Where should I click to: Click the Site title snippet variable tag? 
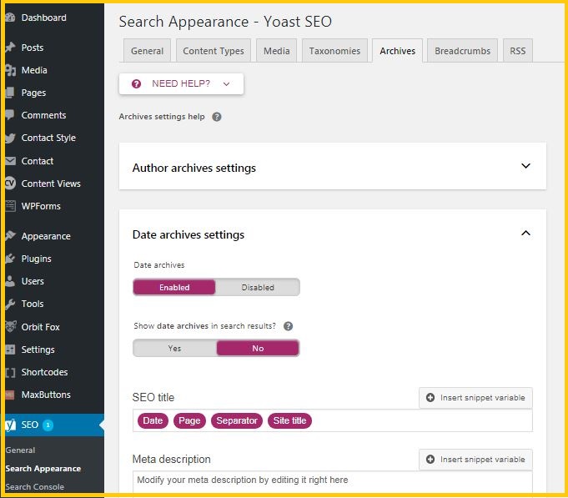289,420
